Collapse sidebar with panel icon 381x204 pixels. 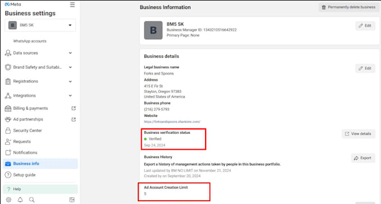pyautogui.click(x=72, y=200)
